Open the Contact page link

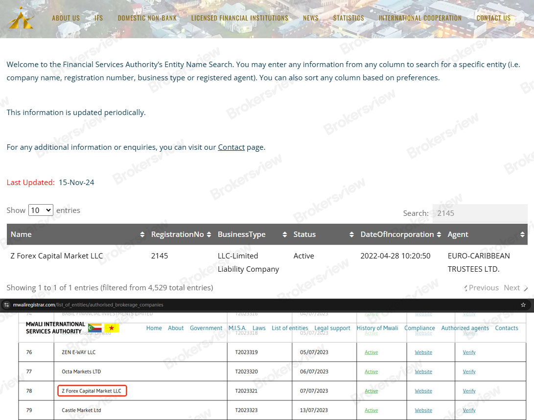(231, 147)
